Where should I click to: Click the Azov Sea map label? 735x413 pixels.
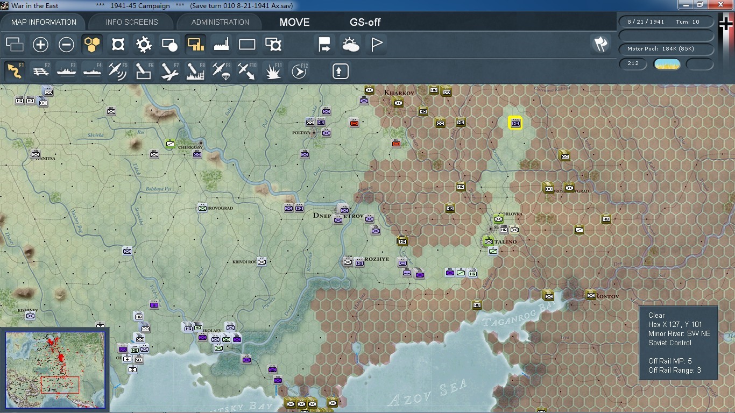coord(428,393)
